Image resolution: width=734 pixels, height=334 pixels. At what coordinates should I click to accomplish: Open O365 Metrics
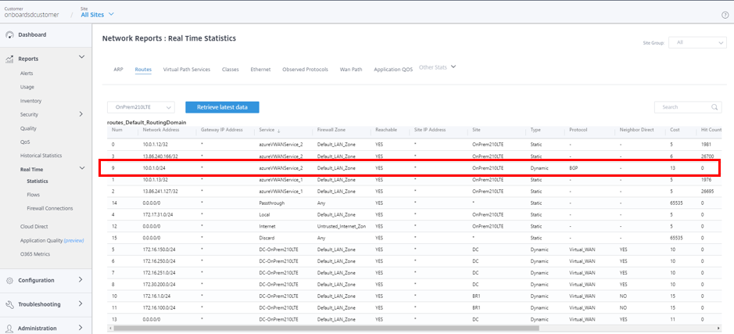[x=35, y=254]
